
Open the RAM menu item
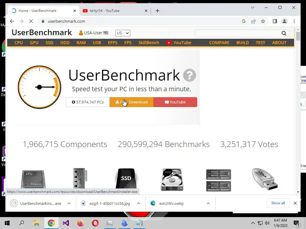[x=81, y=43]
